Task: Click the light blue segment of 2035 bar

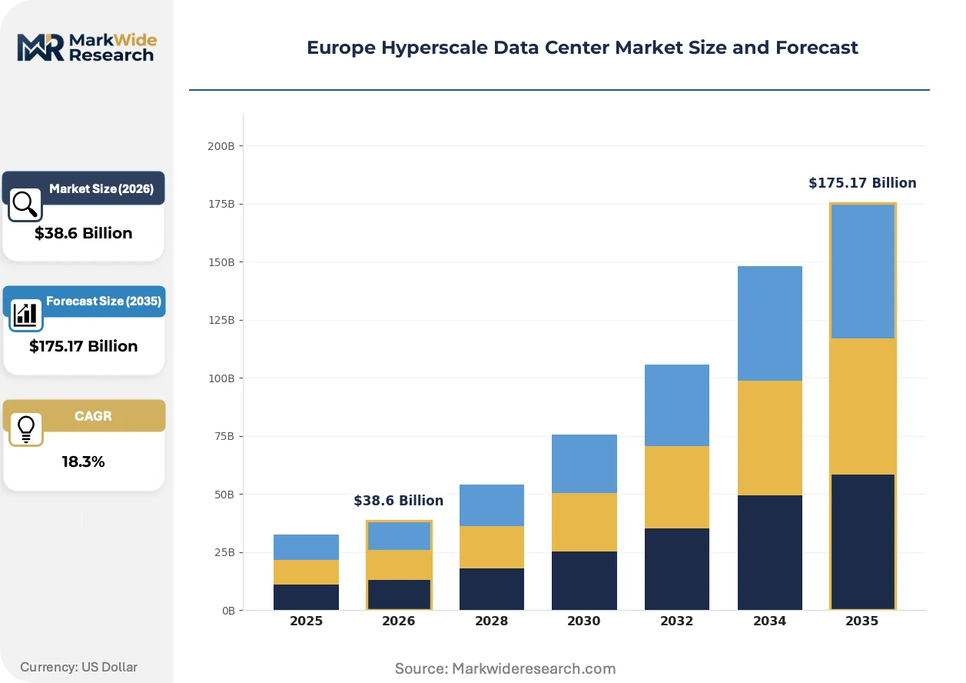Action: (x=862, y=272)
